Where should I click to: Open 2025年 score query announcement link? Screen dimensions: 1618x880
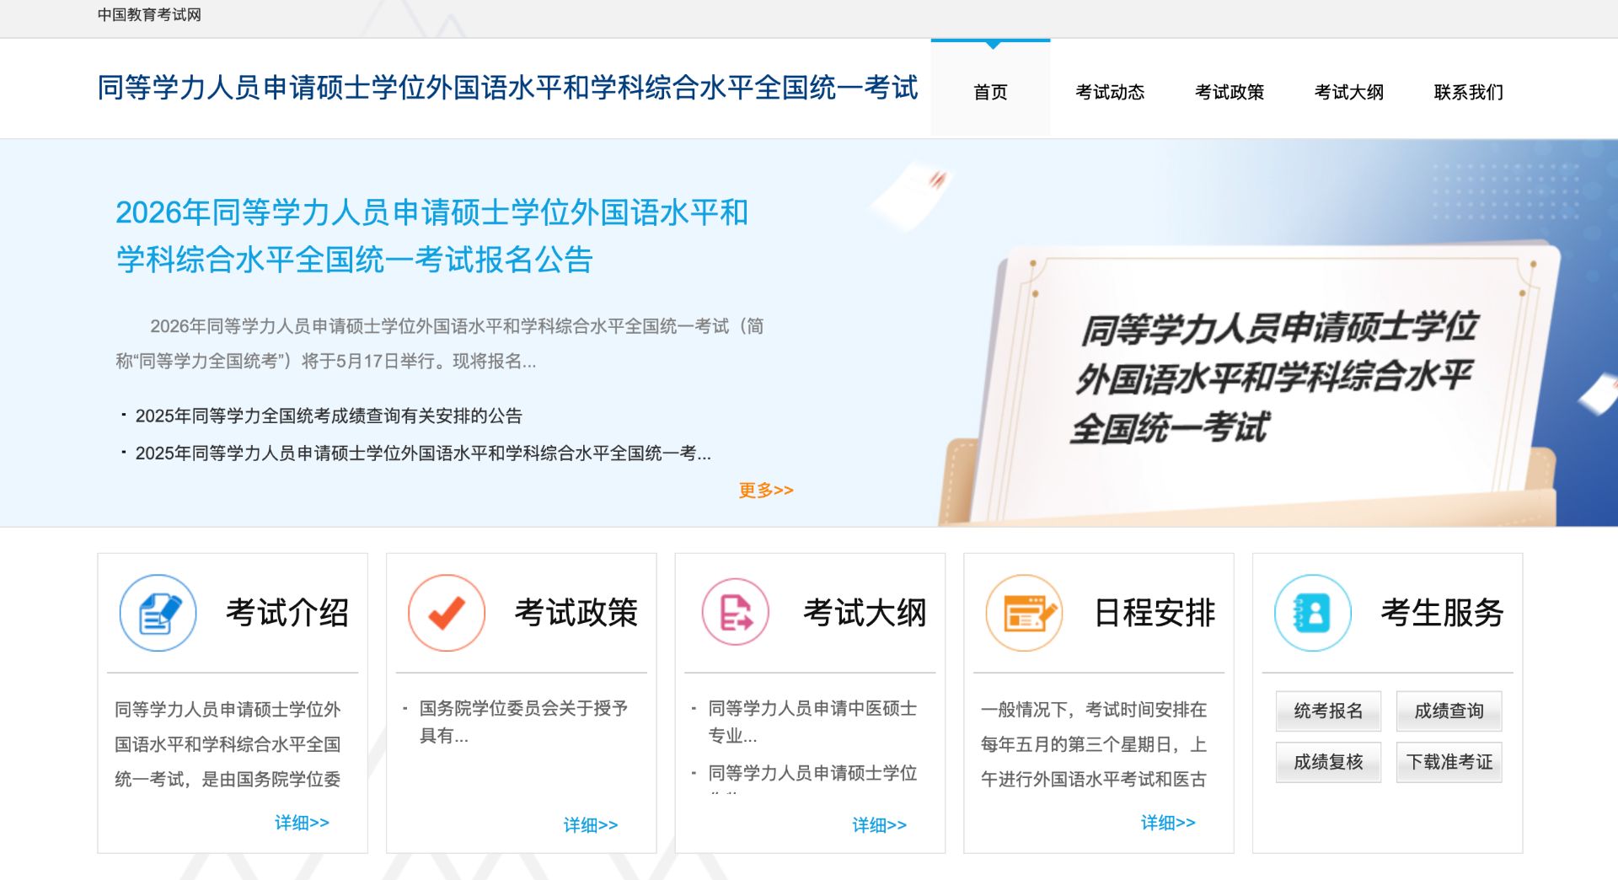pos(329,416)
